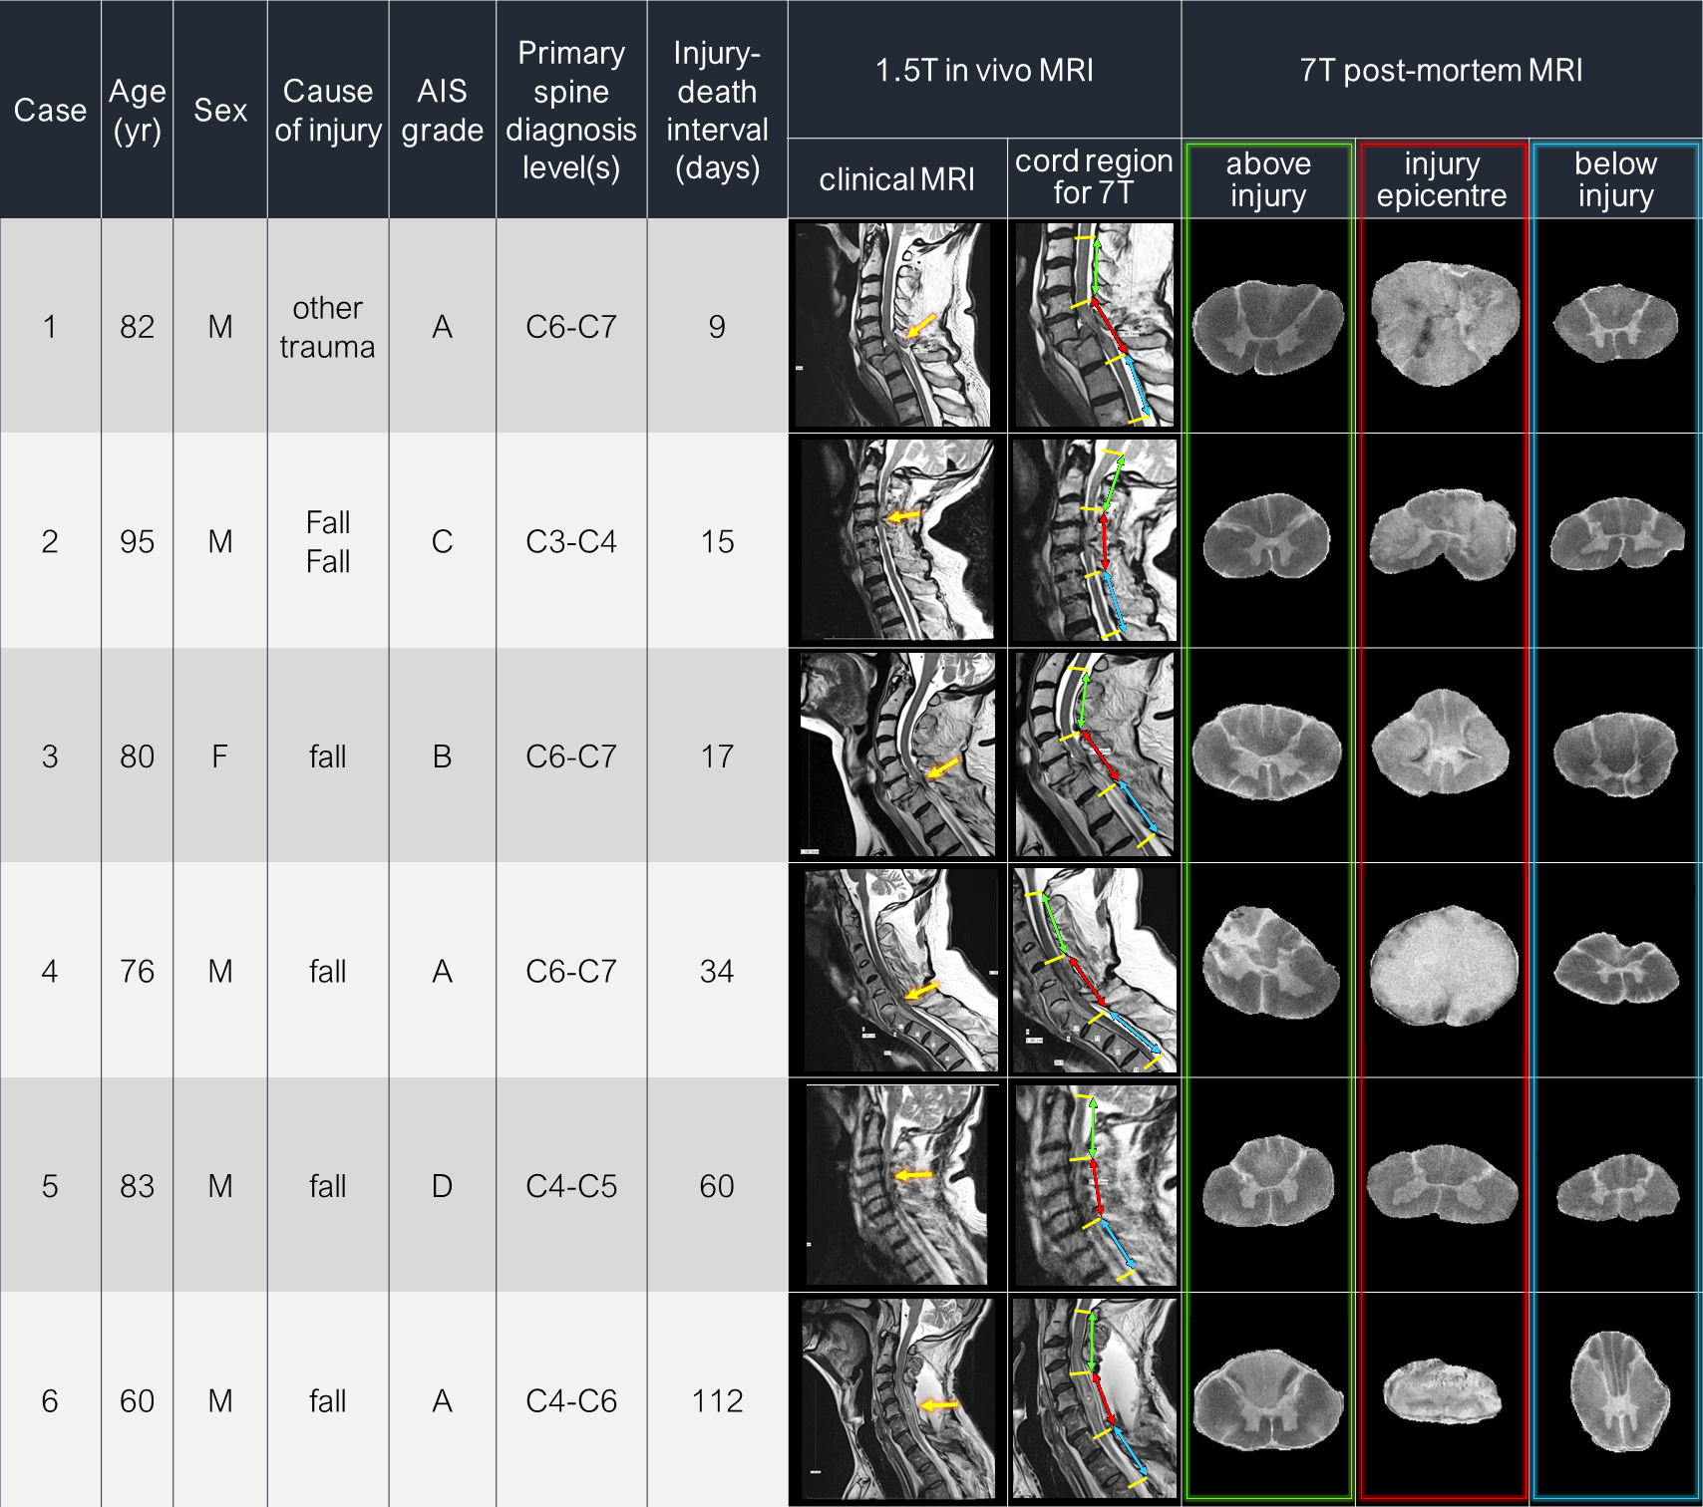Click the "Injury-death interval (days)" header
Image resolution: width=1703 pixels, height=1507 pixels.
point(717,110)
